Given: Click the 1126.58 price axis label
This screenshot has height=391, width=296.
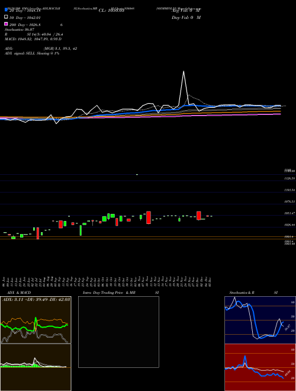Looking at the screenshot, I should click(289, 178).
